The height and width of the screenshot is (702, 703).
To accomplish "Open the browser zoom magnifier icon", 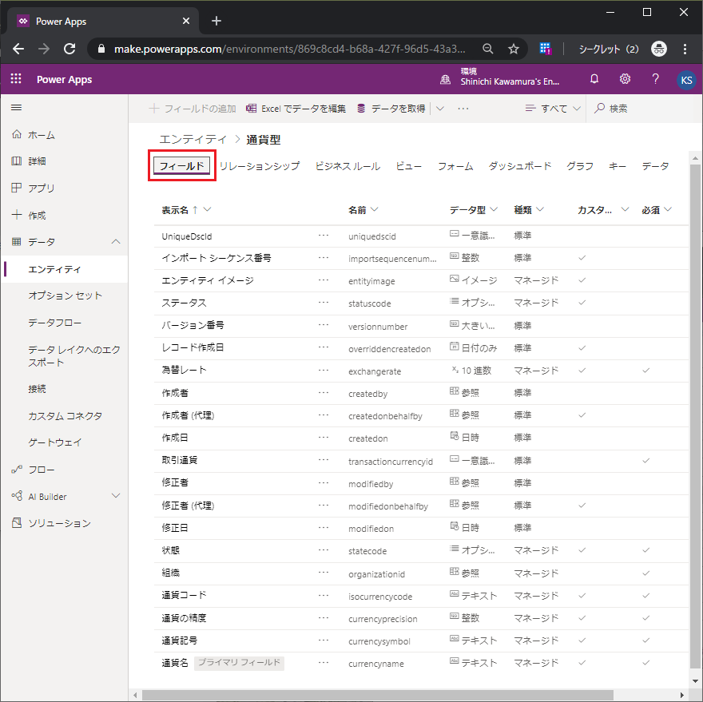I will click(x=488, y=49).
